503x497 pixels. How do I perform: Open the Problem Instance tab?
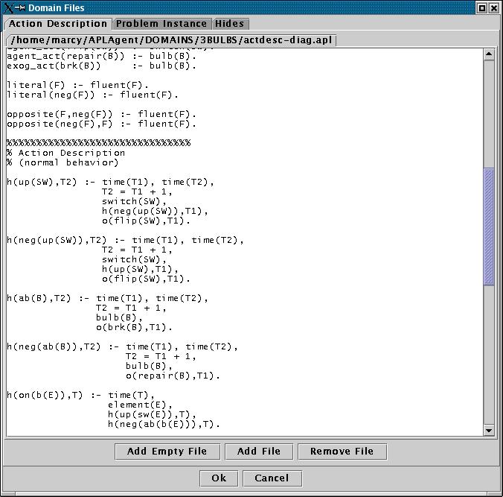(x=161, y=24)
